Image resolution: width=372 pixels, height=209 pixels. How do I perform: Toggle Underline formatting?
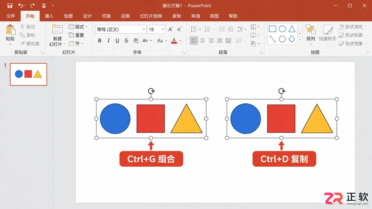pyautogui.click(x=117, y=41)
